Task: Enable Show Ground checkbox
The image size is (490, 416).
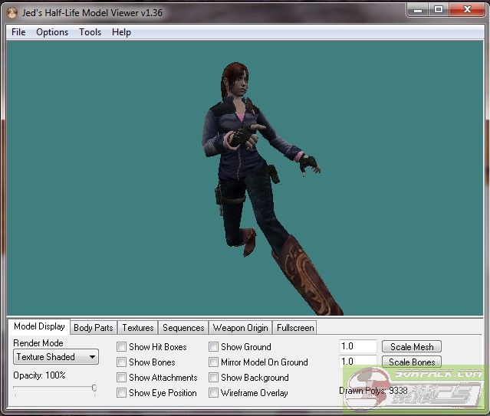Action: (x=213, y=346)
